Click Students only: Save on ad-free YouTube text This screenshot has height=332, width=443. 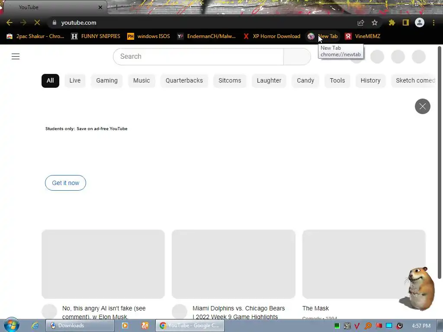(87, 129)
